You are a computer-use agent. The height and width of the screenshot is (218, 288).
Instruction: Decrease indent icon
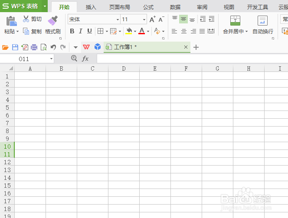click(203, 19)
